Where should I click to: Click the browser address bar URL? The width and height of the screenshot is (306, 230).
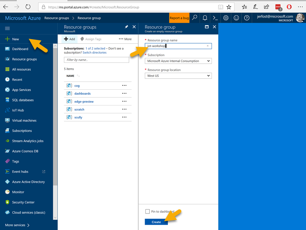tap(94, 7)
